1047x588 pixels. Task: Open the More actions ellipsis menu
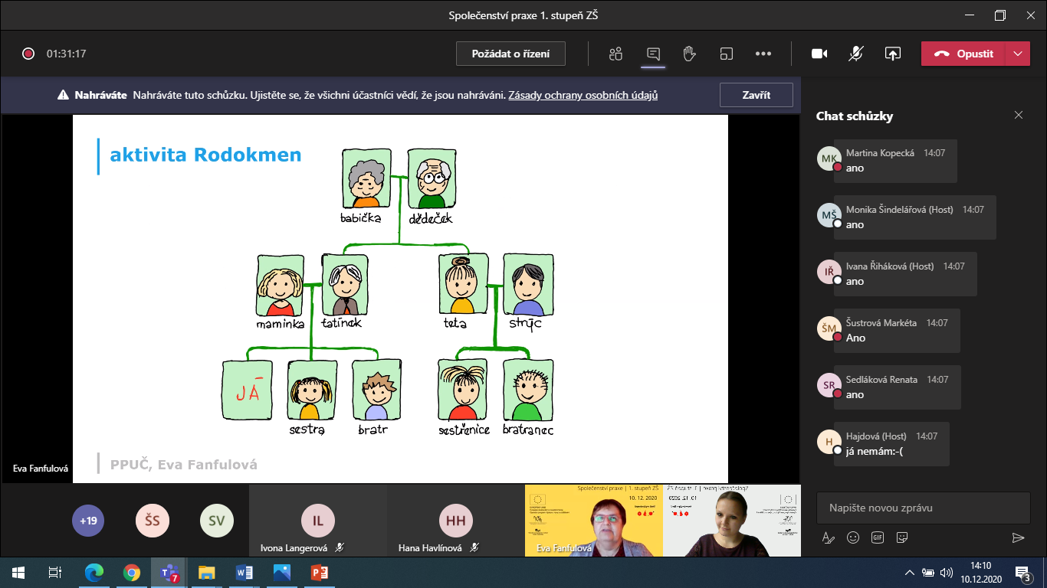click(763, 54)
